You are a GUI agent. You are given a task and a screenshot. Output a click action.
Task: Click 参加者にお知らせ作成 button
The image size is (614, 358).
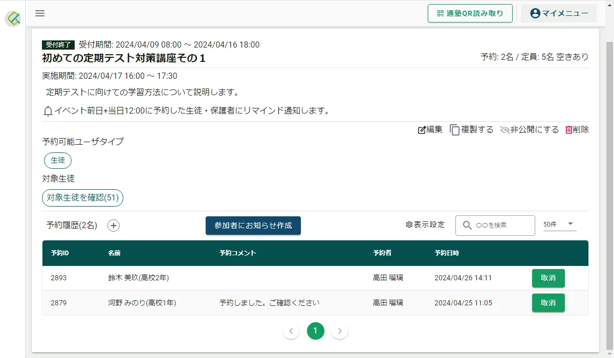(253, 226)
